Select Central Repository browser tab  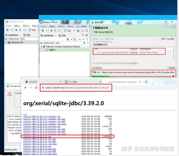tap(123, 82)
